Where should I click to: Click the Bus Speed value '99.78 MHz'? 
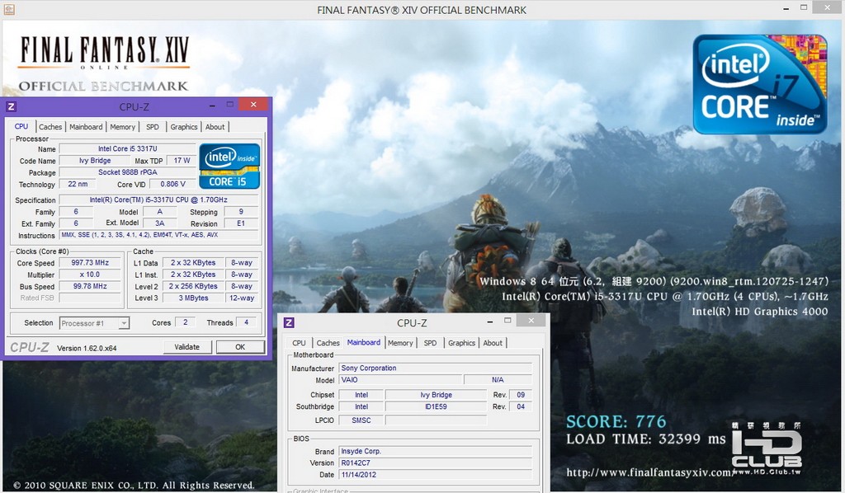tap(90, 286)
